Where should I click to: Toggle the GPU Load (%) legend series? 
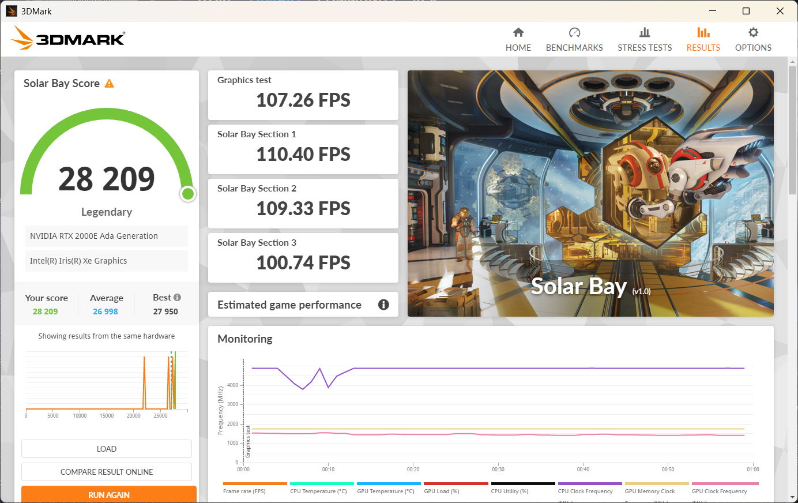tap(442, 491)
